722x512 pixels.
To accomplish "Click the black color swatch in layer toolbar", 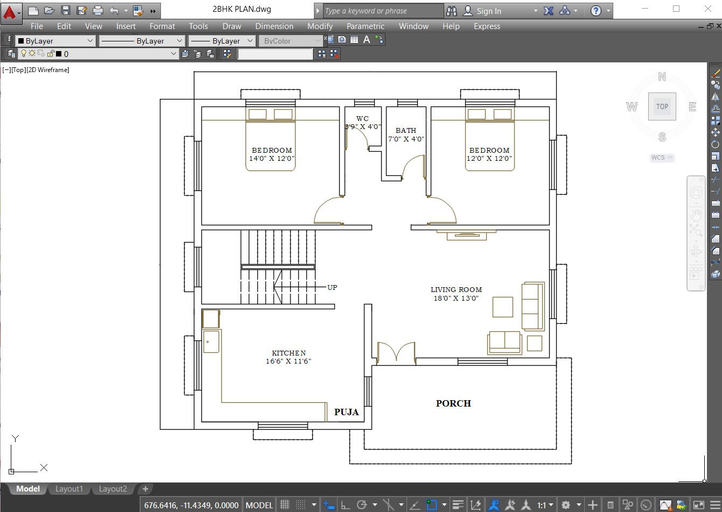I will [59, 53].
